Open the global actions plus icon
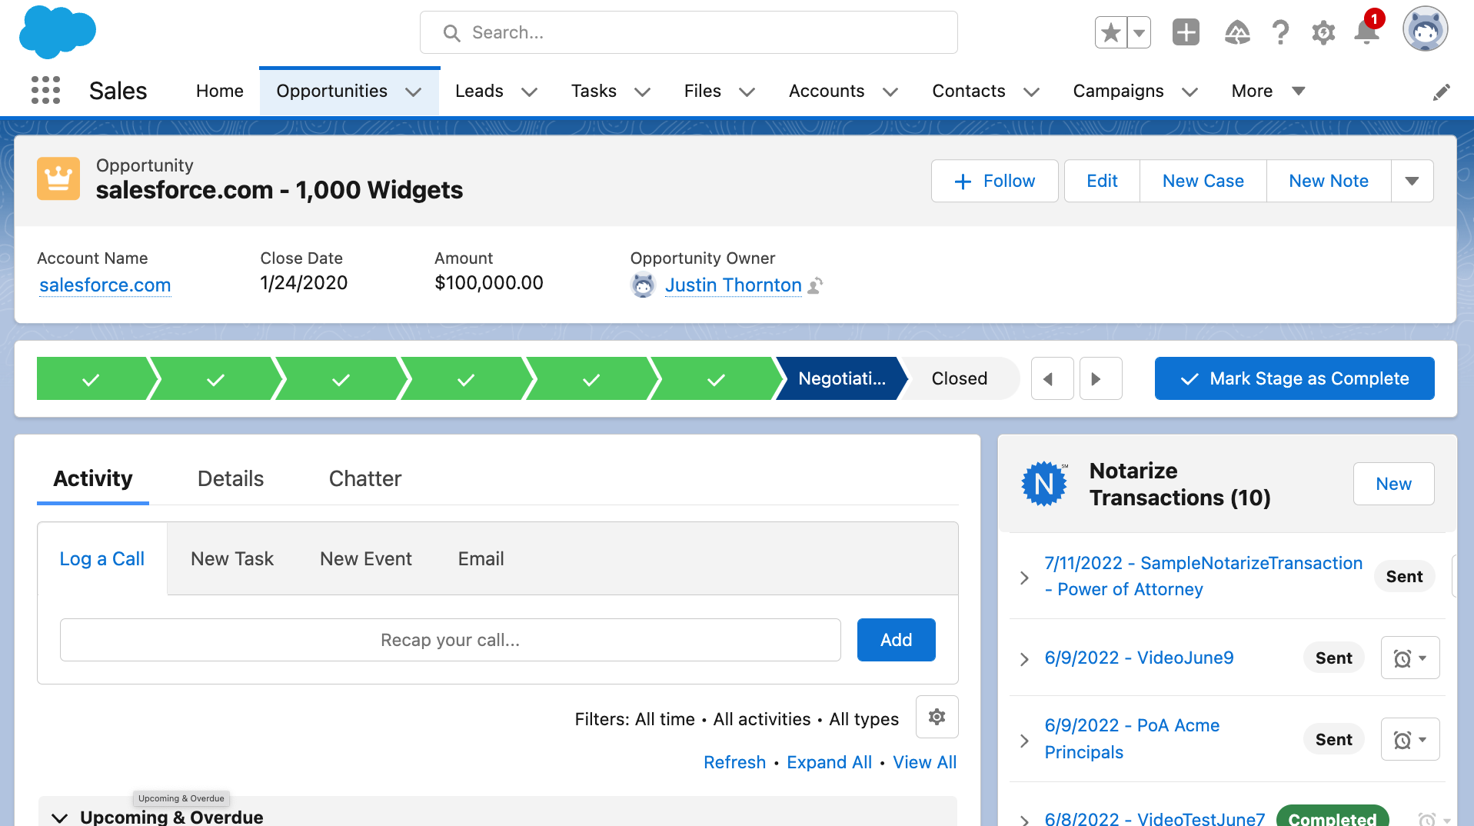Image resolution: width=1474 pixels, height=826 pixels. coord(1185,33)
